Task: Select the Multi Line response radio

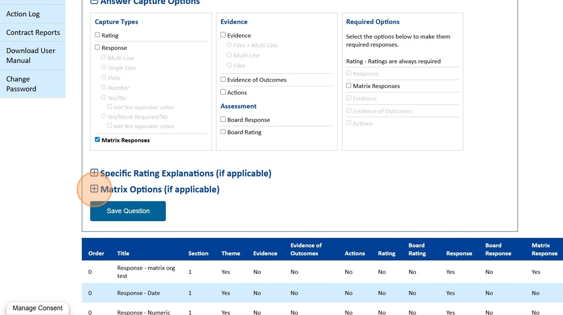Action: 104,57
